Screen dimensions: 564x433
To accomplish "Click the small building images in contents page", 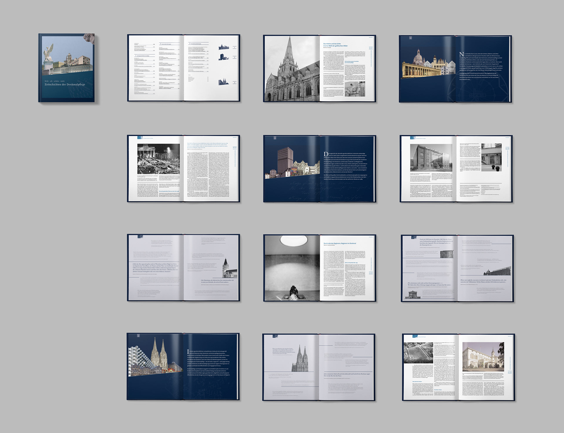I will 224,57.
